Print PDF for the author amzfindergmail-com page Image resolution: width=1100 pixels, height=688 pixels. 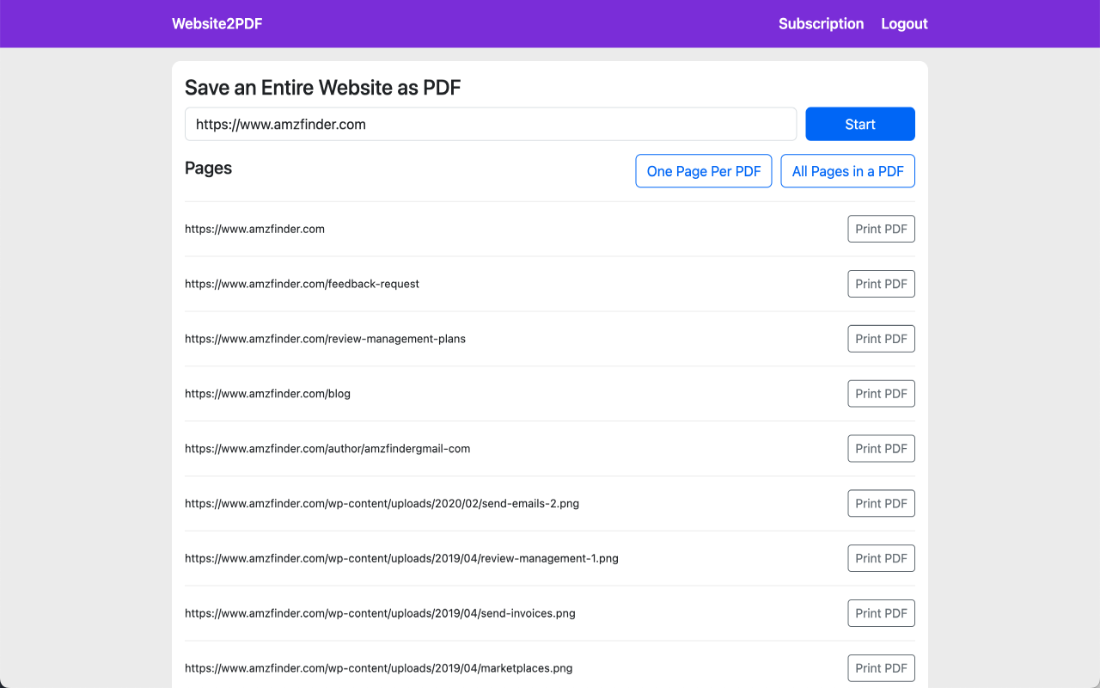pyautogui.click(x=881, y=448)
